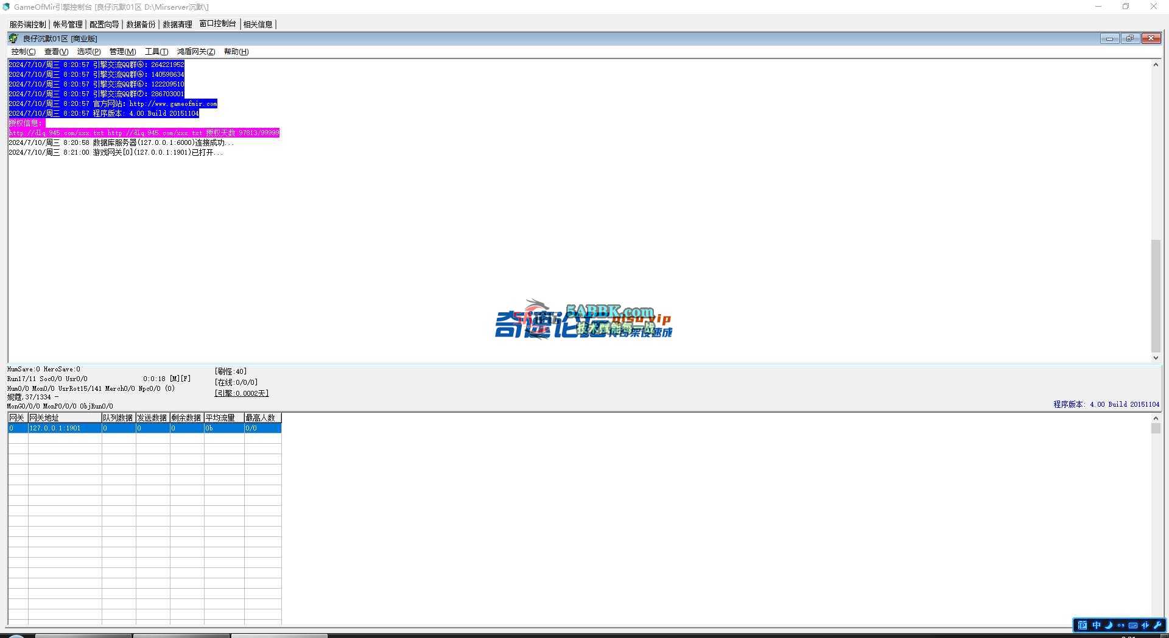The width and height of the screenshot is (1169, 638).
Task: Switch to the 服务端控制 tab
Action: (x=27, y=24)
